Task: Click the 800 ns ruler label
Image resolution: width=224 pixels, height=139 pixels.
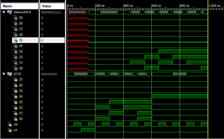Action: tap(185, 6)
